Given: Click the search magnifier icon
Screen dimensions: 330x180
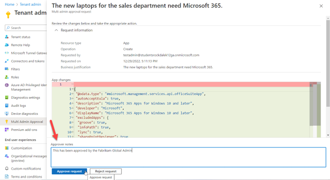Looking at the screenshot, I should click(8, 28).
